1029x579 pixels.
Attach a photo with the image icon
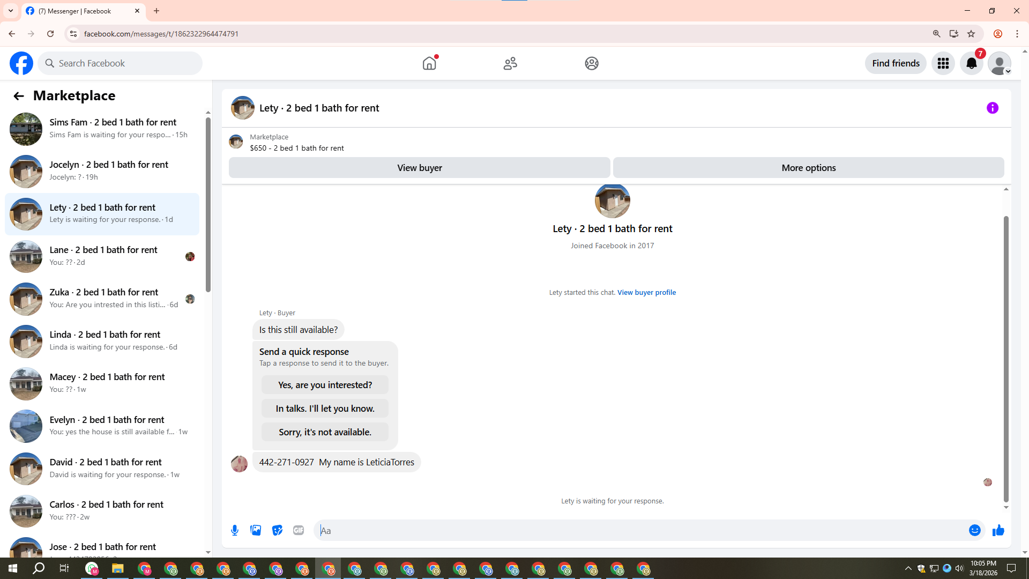pos(256,530)
